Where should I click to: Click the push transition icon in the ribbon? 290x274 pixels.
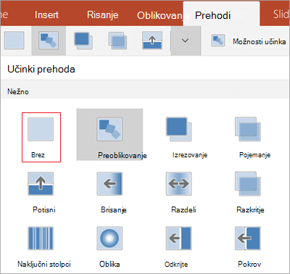pyautogui.click(x=152, y=41)
